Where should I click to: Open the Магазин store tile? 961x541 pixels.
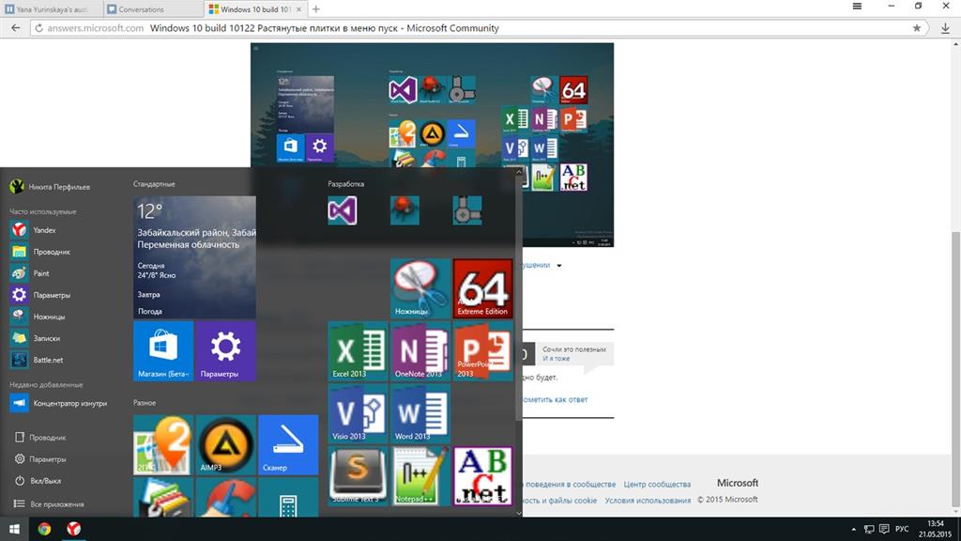tap(163, 351)
